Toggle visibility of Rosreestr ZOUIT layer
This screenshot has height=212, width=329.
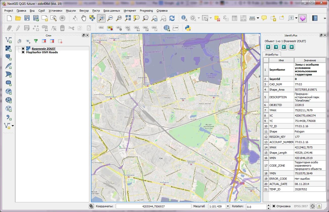click(23, 49)
